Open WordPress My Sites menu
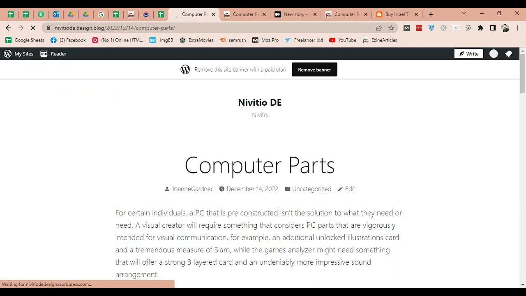 tap(18, 54)
